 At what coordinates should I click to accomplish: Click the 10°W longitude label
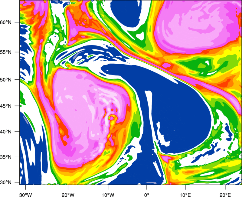coord(108,195)
